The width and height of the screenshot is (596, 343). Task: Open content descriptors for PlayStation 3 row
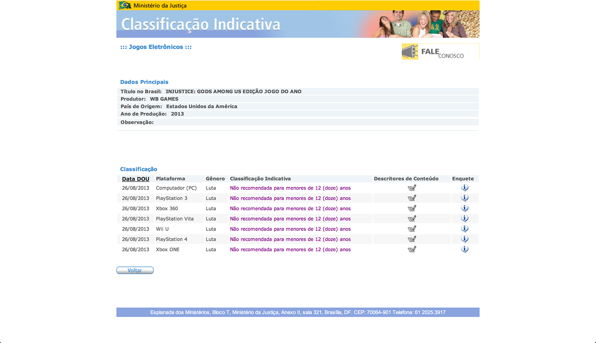pos(412,198)
